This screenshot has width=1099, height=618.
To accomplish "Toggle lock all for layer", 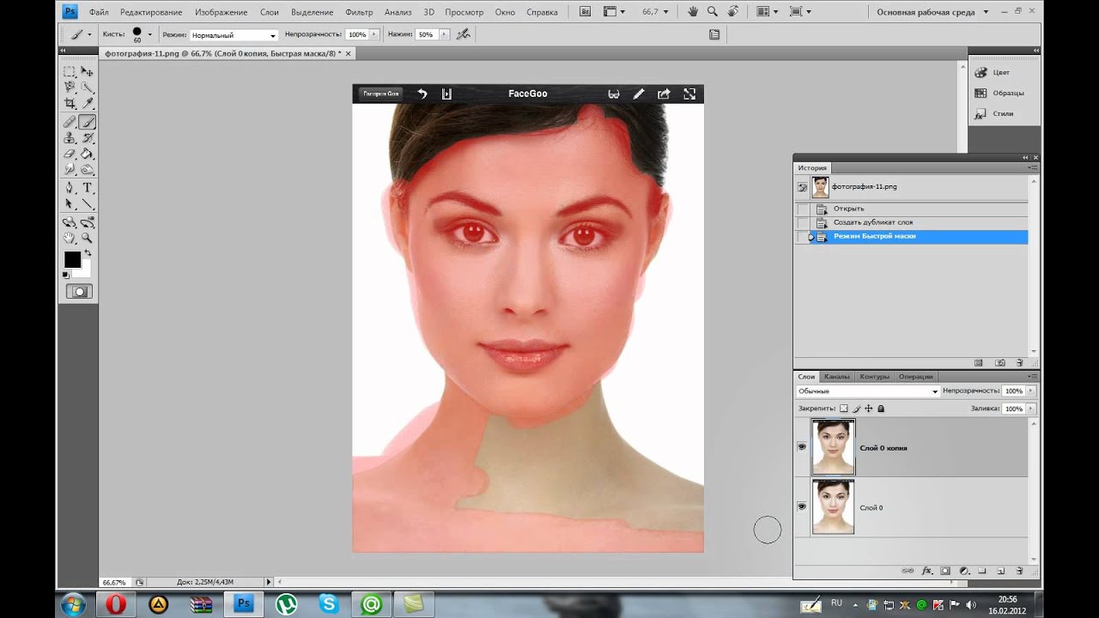I will (881, 409).
